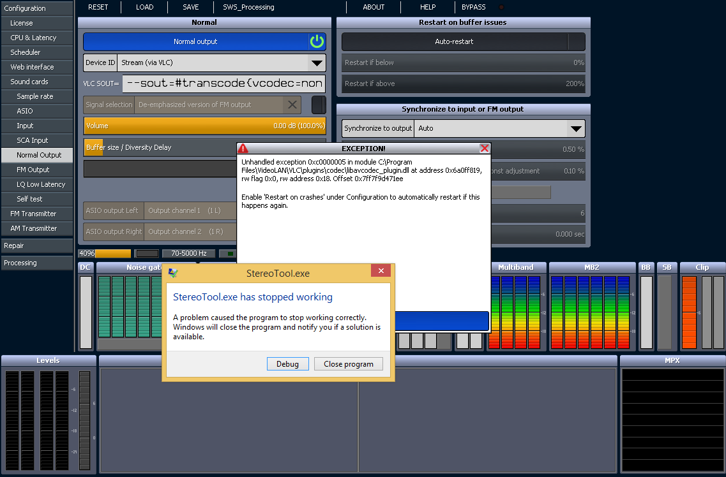Click the VLC SOUT input field

[223, 84]
